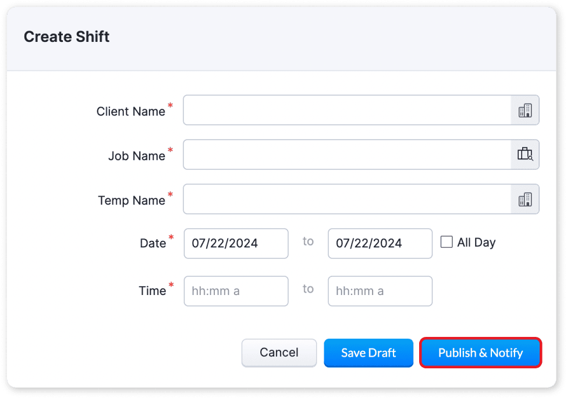This screenshot has width=567, height=398.
Task: Click the end time hh:mm field
Action: [x=380, y=291]
